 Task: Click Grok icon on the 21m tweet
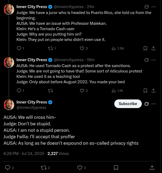(147, 7)
